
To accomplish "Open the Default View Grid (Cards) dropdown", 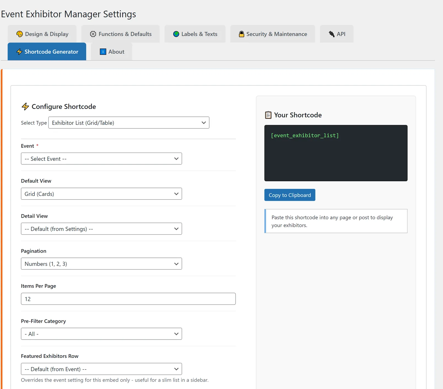I will 101,194.
